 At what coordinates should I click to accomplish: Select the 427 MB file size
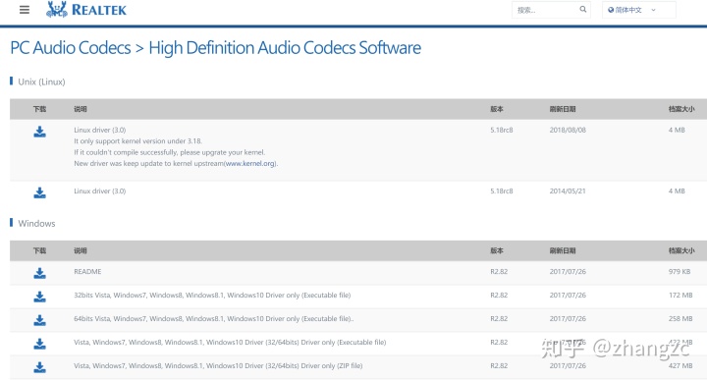[x=680, y=365]
